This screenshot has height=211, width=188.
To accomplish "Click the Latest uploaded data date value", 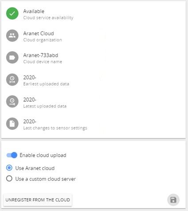I will pyautogui.click(x=30, y=100).
